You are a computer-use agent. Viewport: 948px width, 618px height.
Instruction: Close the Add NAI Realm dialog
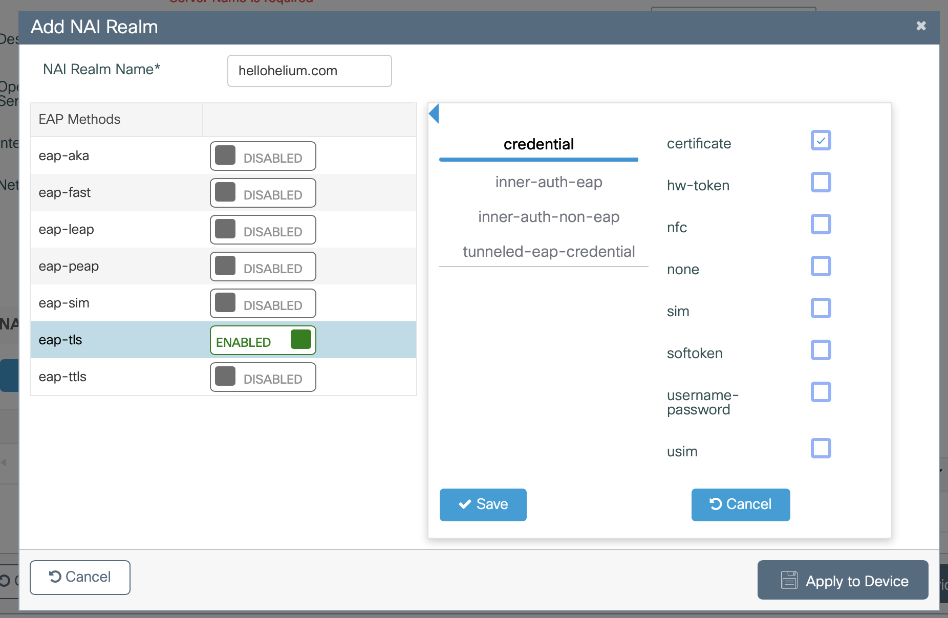click(921, 26)
